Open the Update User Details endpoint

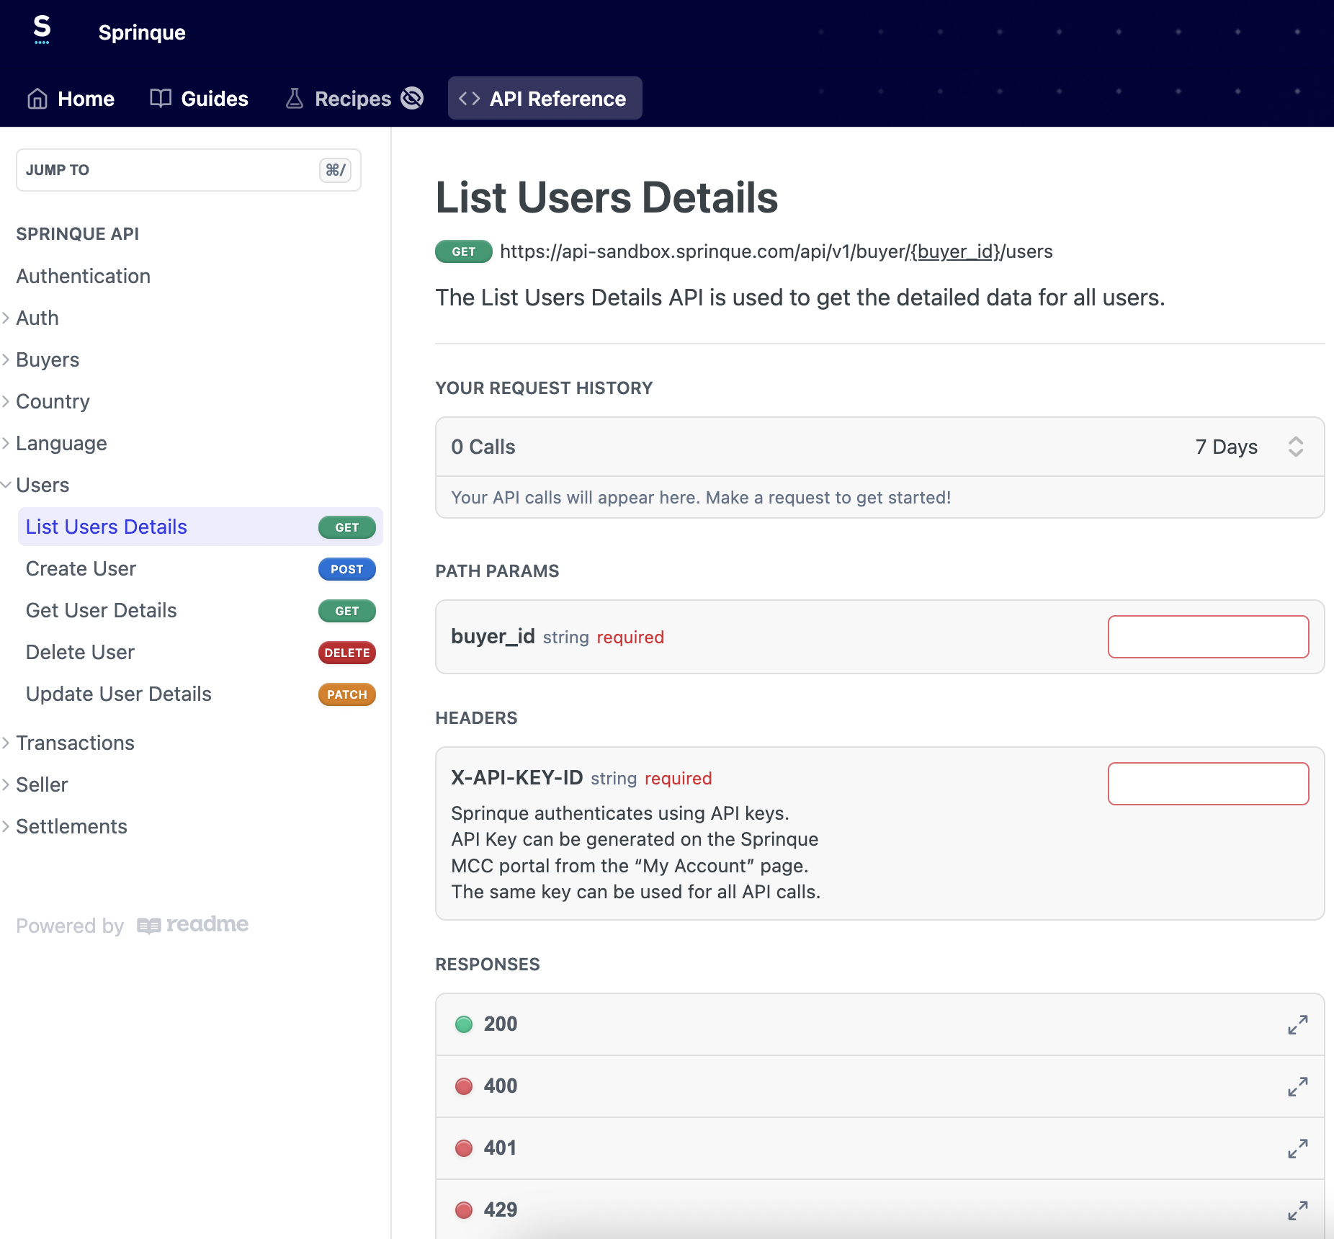click(x=119, y=694)
